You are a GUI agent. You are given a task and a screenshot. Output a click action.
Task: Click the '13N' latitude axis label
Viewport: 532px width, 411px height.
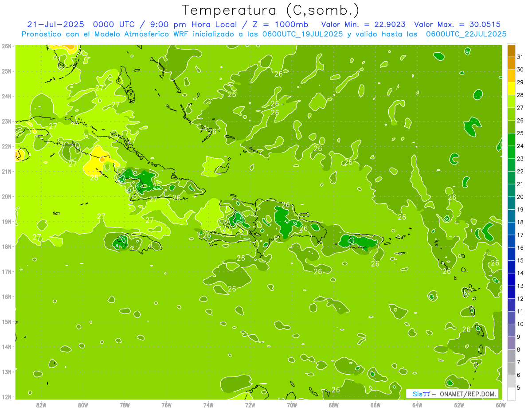tap(7, 372)
